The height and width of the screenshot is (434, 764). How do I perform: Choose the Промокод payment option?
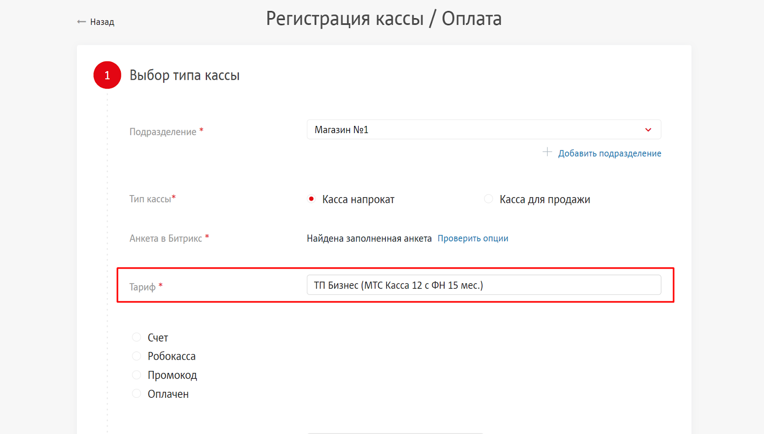137,375
